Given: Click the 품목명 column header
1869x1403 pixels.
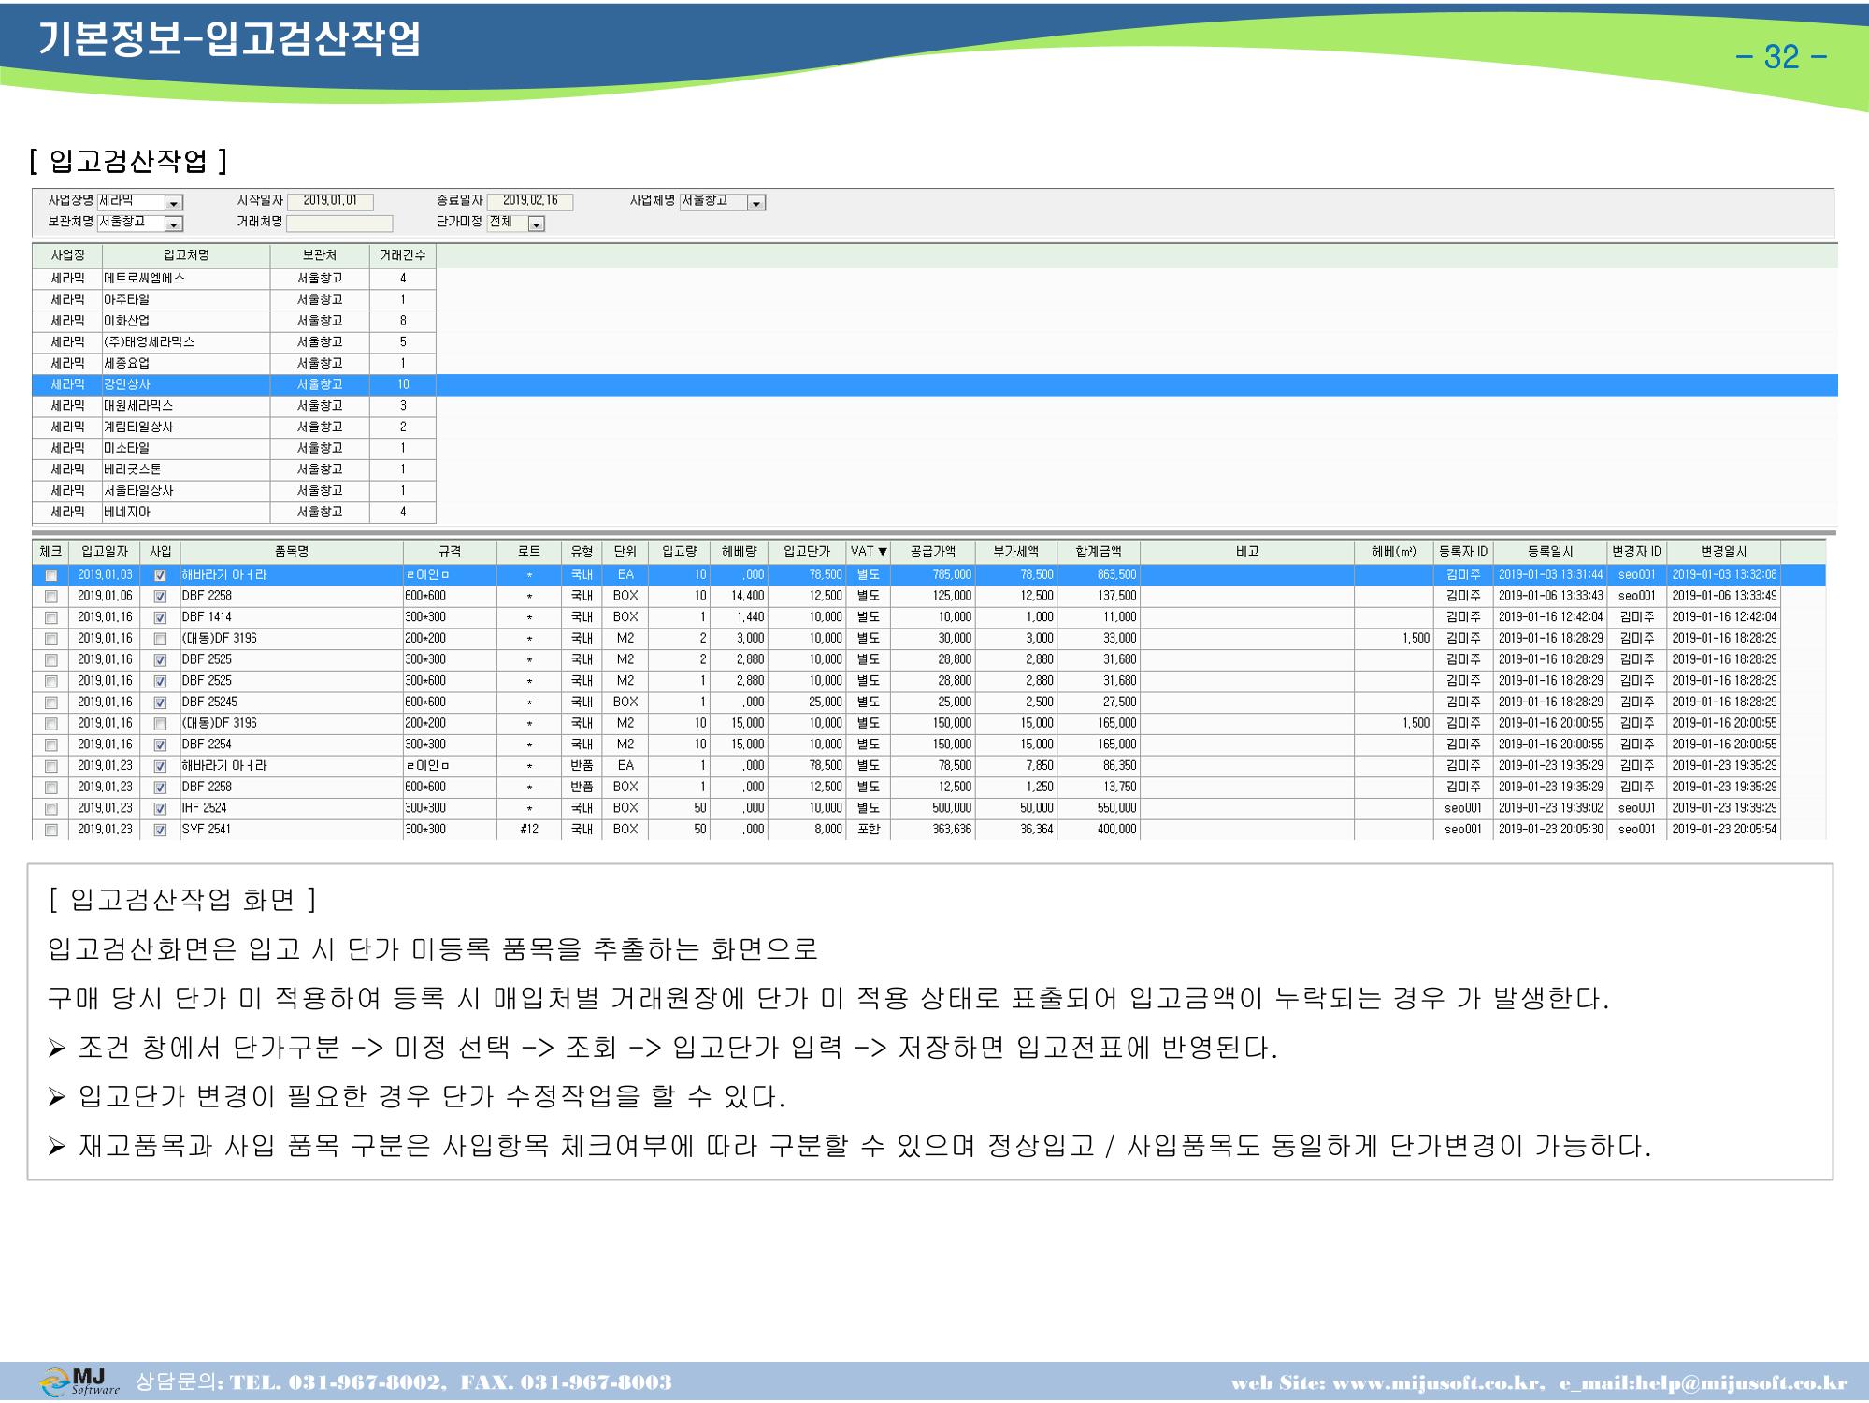Looking at the screenshot, I should 291,552.
